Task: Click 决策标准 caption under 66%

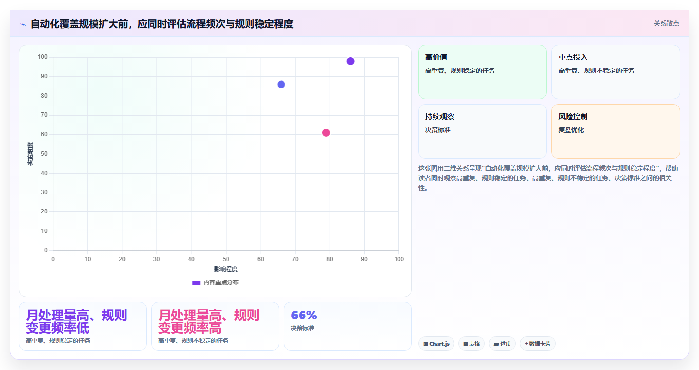Action: [302, 328]
